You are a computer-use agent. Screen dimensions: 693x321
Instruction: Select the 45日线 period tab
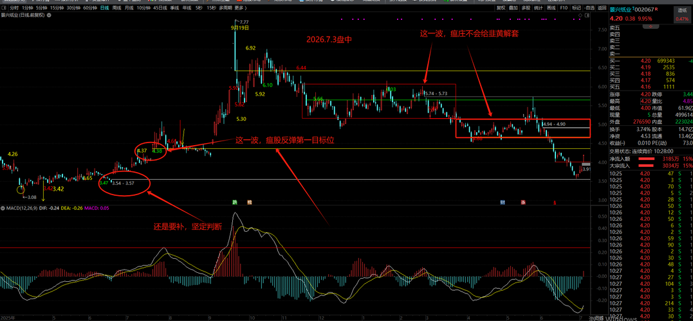point(160,8)
